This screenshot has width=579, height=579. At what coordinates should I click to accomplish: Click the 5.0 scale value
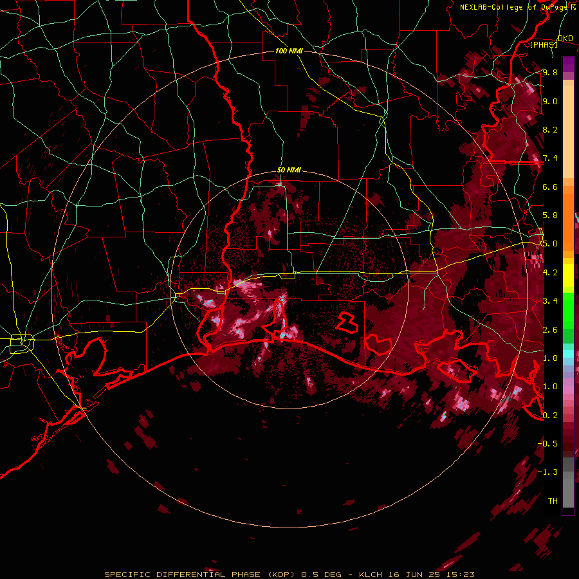click(x=550, y=244)
